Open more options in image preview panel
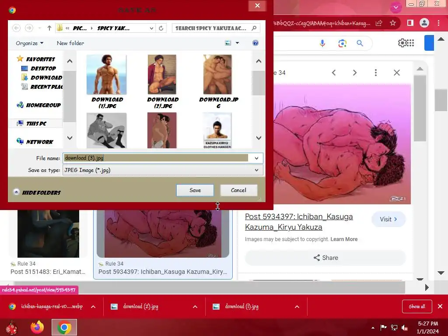The height and width of the screenshot is (336, 448). point(376,73)
